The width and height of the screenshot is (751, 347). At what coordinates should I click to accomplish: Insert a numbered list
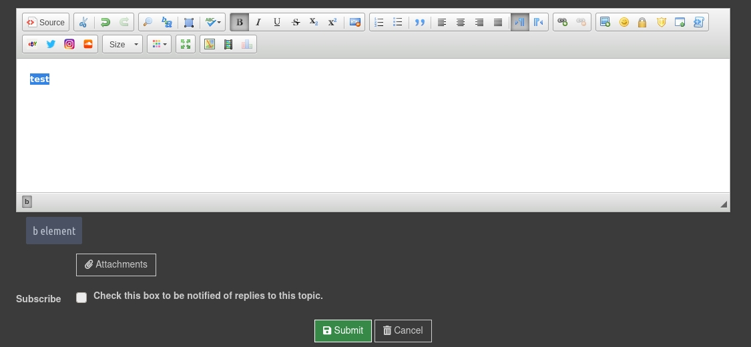coord(379,22)
